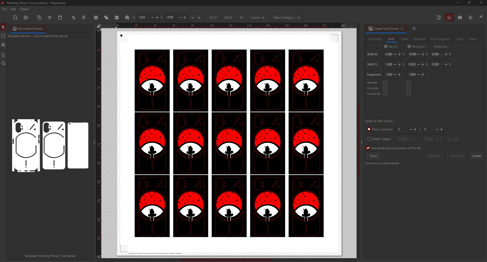Screen dimensions: 487x262
Task: Click the minus-square remove icon in toolbar
Action: (x=117, y=18)
